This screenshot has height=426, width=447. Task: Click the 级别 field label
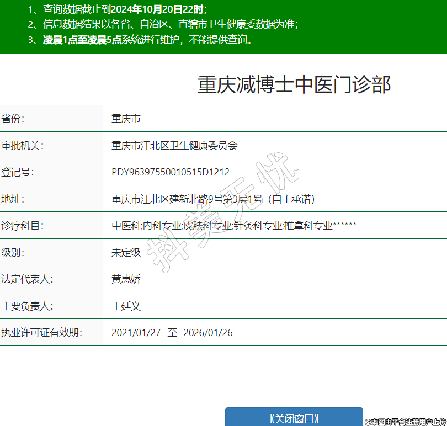point(13,253)
